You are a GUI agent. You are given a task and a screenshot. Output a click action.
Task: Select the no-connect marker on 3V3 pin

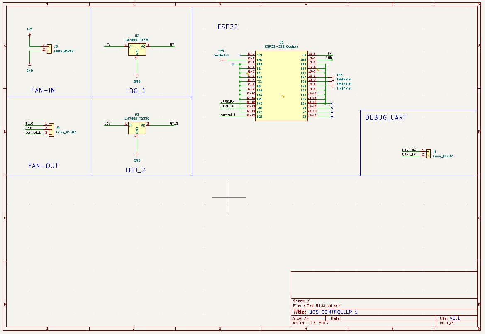[240, 55]
